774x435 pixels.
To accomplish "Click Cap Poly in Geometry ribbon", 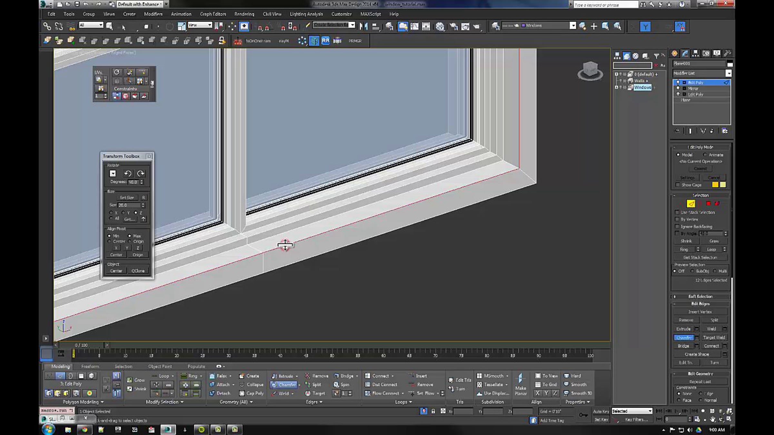I will [252, 393].
